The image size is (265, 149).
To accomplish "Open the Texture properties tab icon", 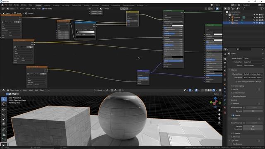I will pos(225,113).
